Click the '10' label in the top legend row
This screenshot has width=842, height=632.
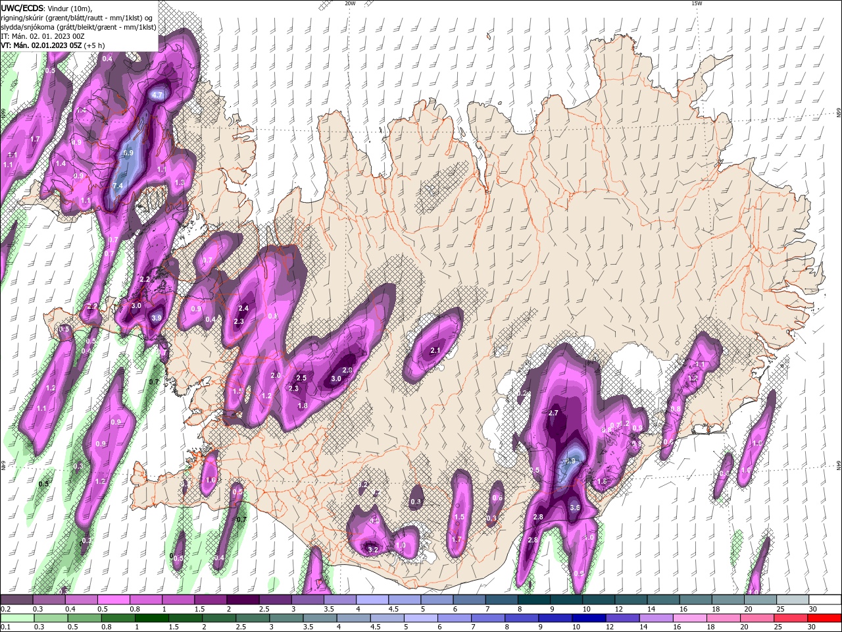[586, 609]
